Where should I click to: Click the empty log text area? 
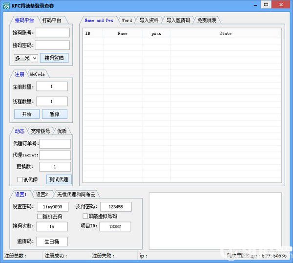[x=215, y=221]
